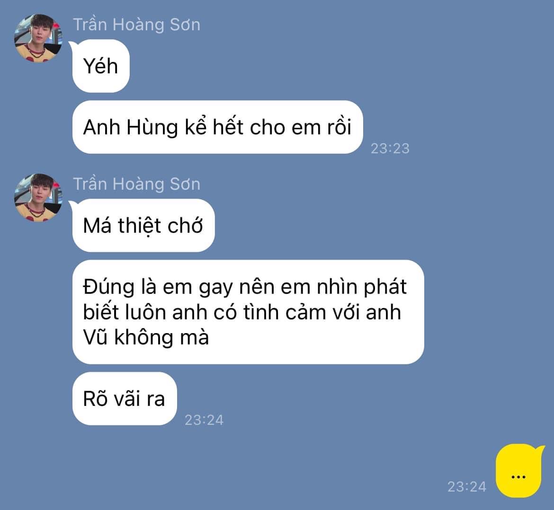Tap the 23:24 timestamp beside "Rõ vãi ra"
The width and height of the screenshot is (554, 510).
tap(204, 420)
